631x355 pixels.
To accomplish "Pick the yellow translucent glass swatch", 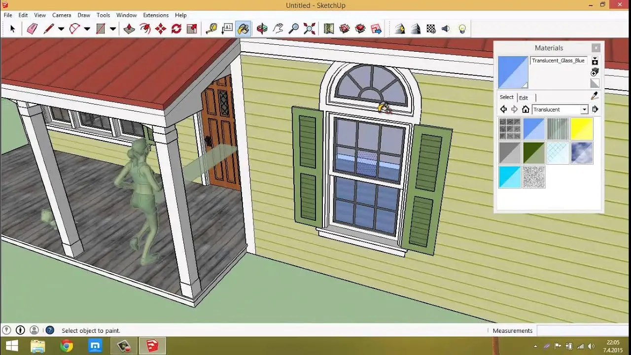I will 582,129.
